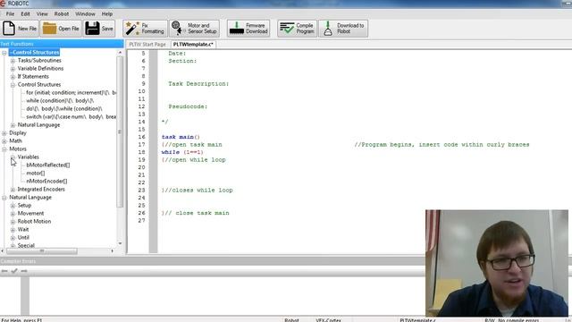The height and width of the screenshot is (322, 572).
Task: Click on the 'task main()' code line
Action: [x=181, y=137]
